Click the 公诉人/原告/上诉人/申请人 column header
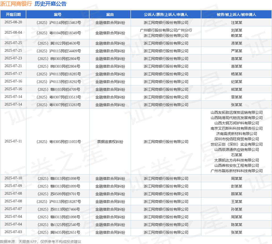 (x=166, y=15)
